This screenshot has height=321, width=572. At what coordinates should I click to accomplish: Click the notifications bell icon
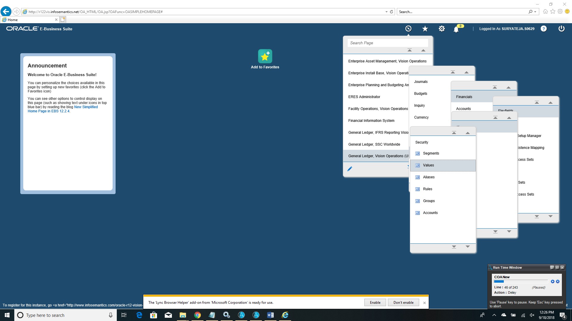456,29
